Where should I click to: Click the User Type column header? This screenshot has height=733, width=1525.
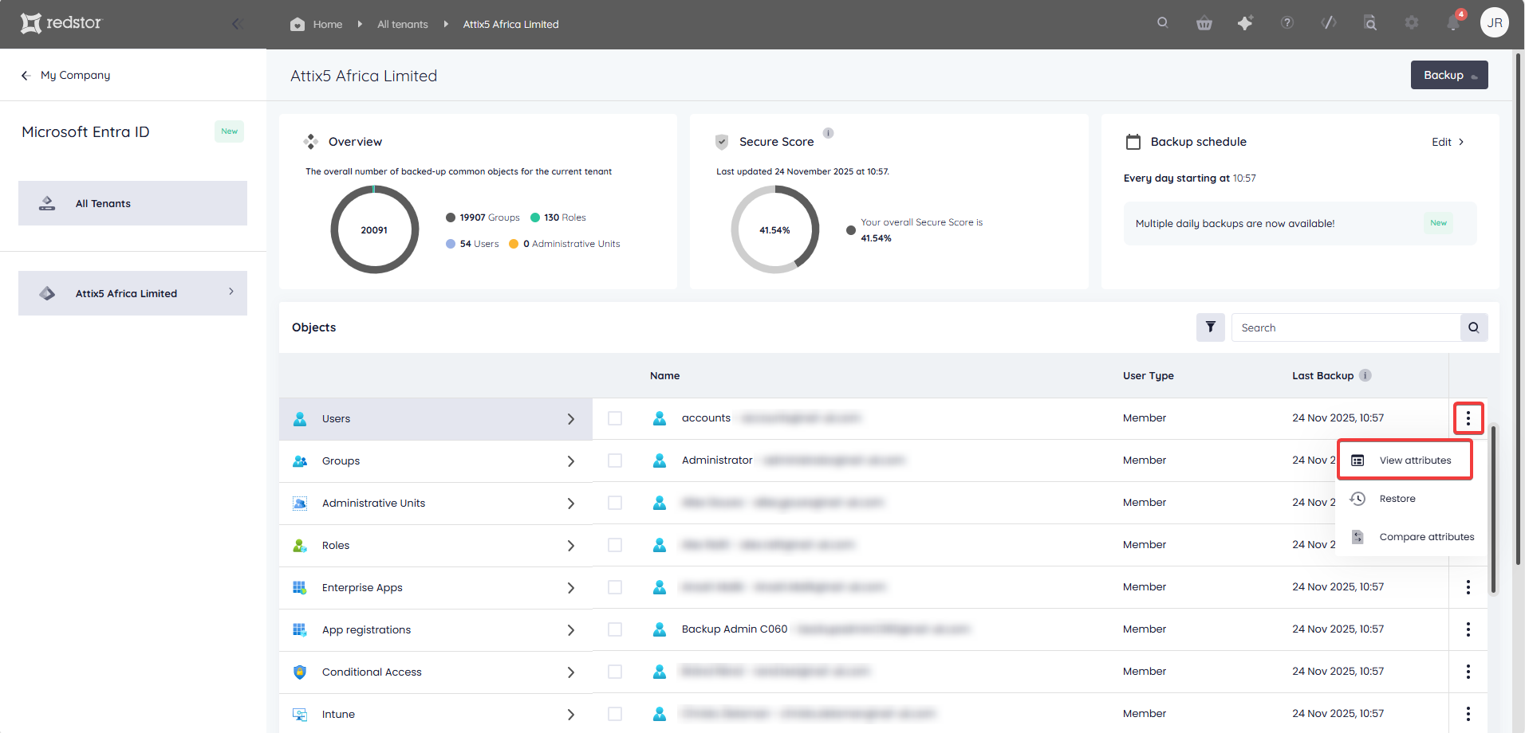pos(1148,376)
